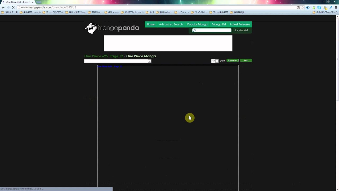Open the Skype extension icon
This screenshot has height=191, width=339.
(x=319, y=7)
